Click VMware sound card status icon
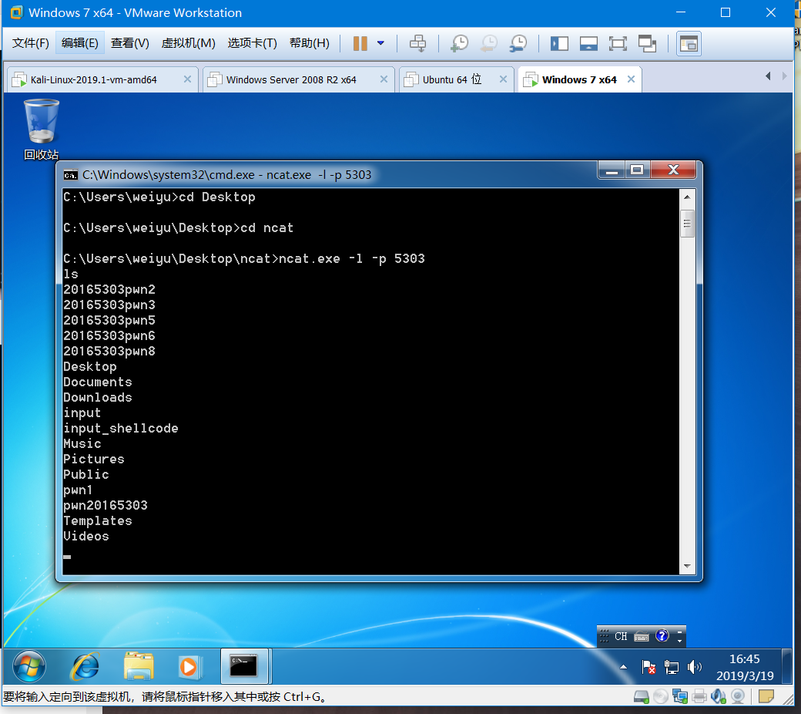801x714 pixels. click(719, 696)
